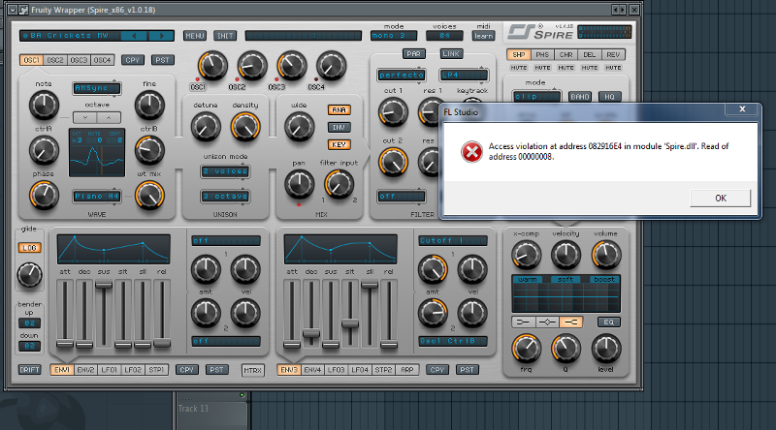
Task: Lower octave with the down arrow
Action: (85, 117)
